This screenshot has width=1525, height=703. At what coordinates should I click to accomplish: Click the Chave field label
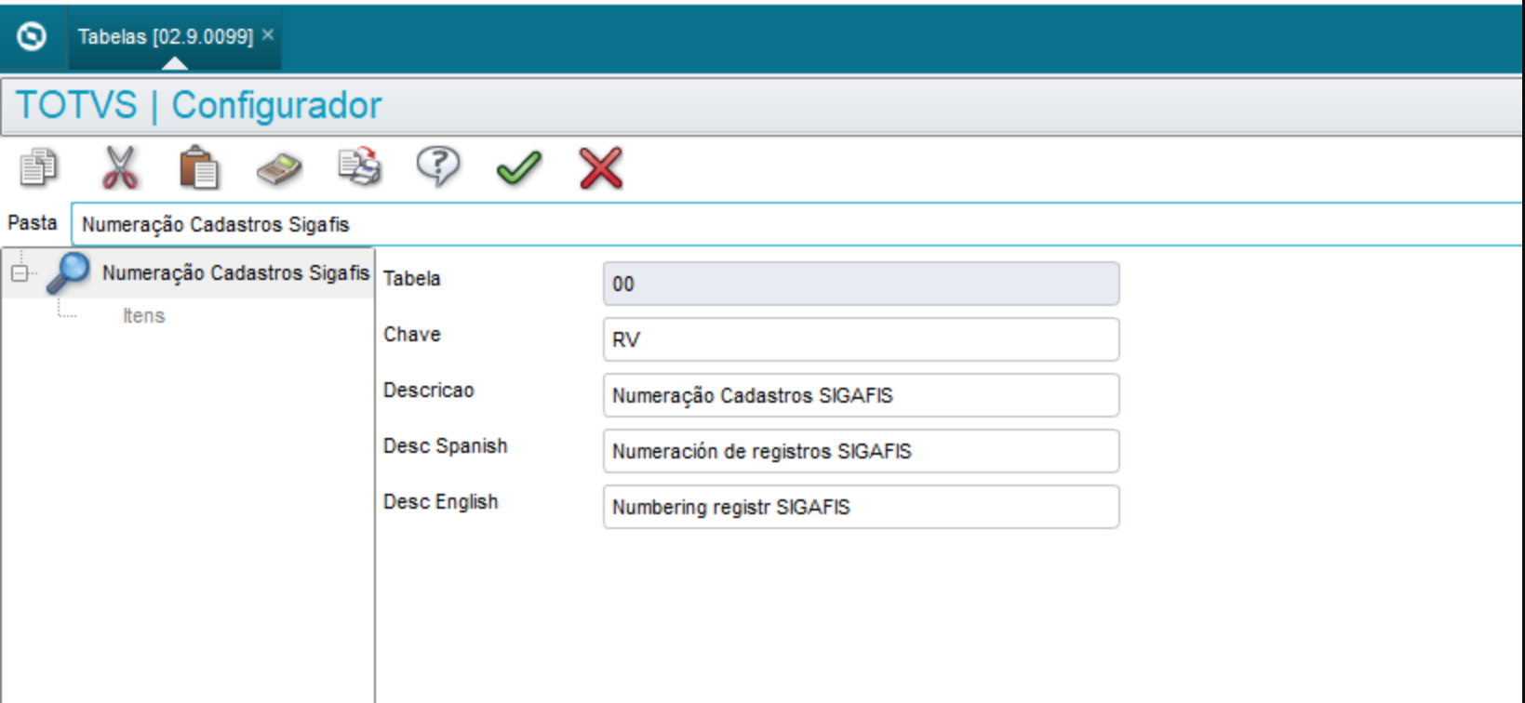(x=412, y=335)
